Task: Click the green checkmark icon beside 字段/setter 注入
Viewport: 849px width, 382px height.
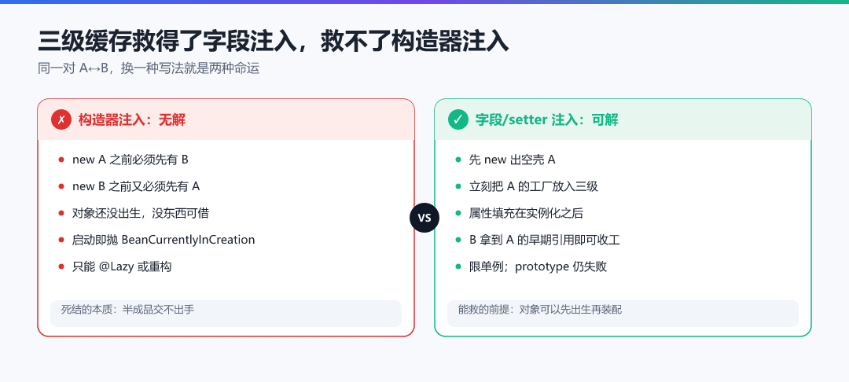Action: tap(458, 119)
